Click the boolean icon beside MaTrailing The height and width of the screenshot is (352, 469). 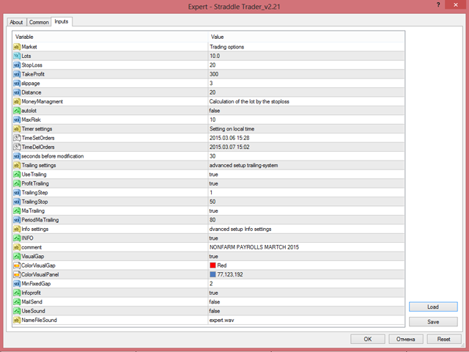point(17,210)
